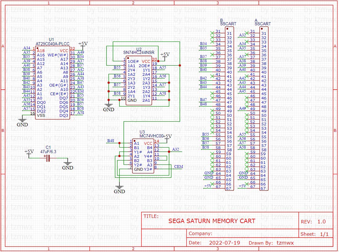This screenshot has height=252, width=339.
Task: Click the REV: 1.0 field
Action: coord(313,222)
